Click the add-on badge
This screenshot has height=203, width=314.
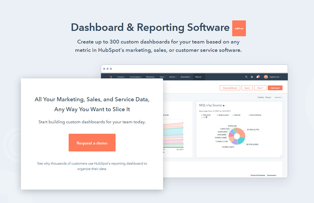pos(239,28)
